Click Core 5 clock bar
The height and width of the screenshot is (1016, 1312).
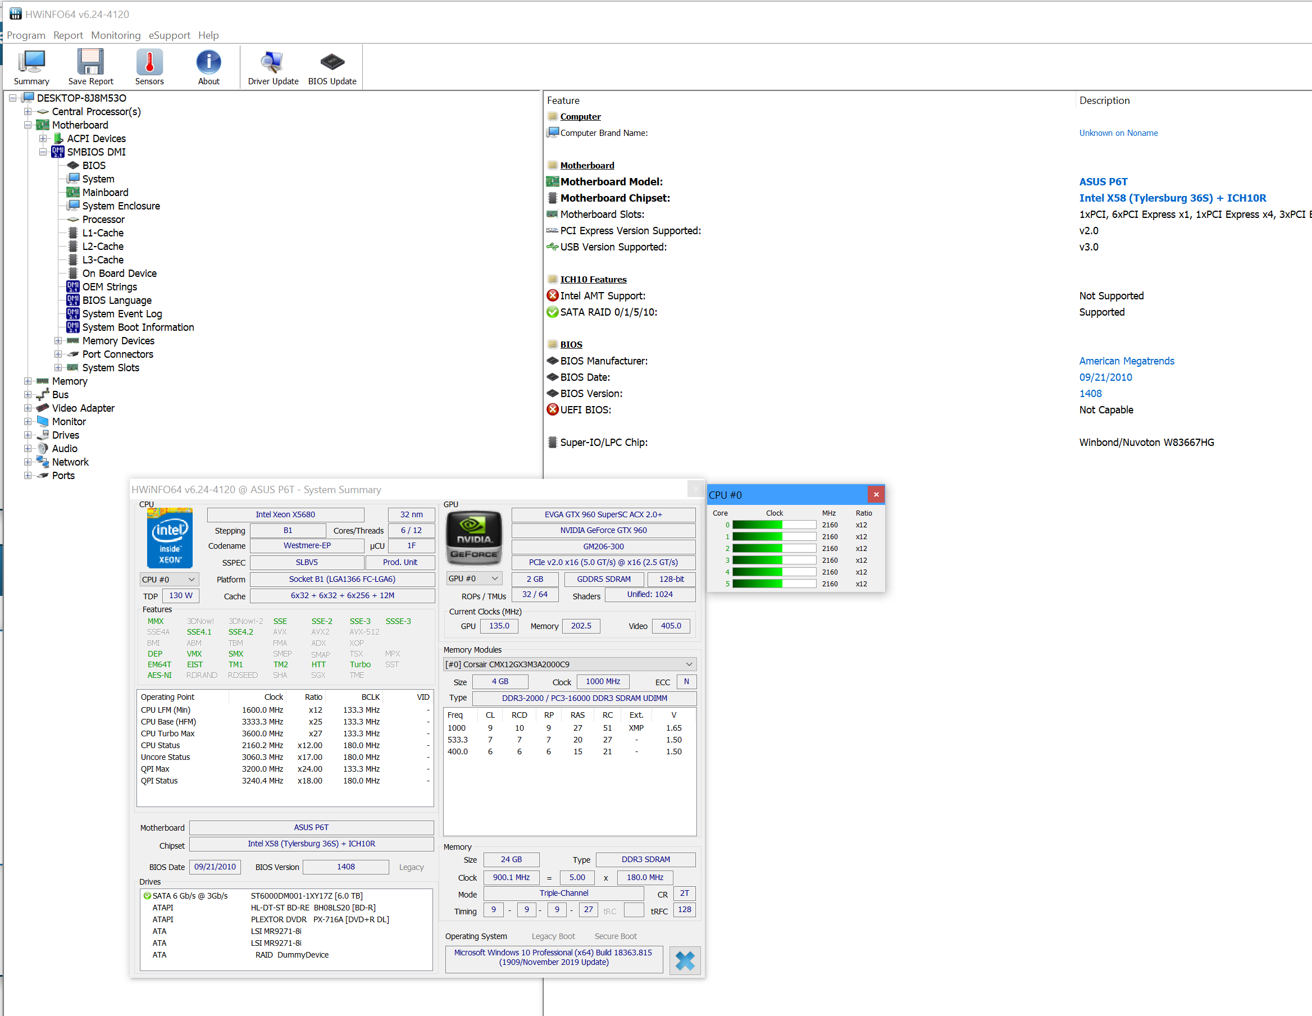(x=774, y=584)
